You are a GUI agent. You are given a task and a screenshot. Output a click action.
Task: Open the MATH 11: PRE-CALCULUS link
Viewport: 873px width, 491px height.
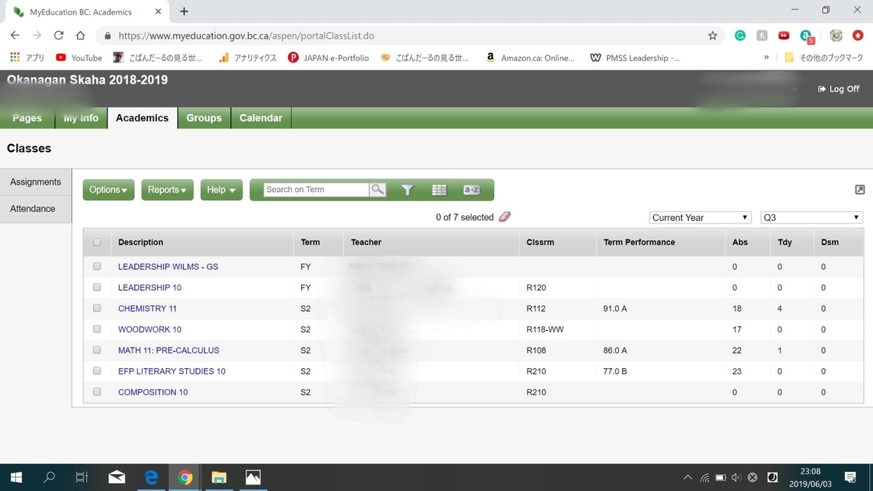pyautogui.click(x=169, y=350)
